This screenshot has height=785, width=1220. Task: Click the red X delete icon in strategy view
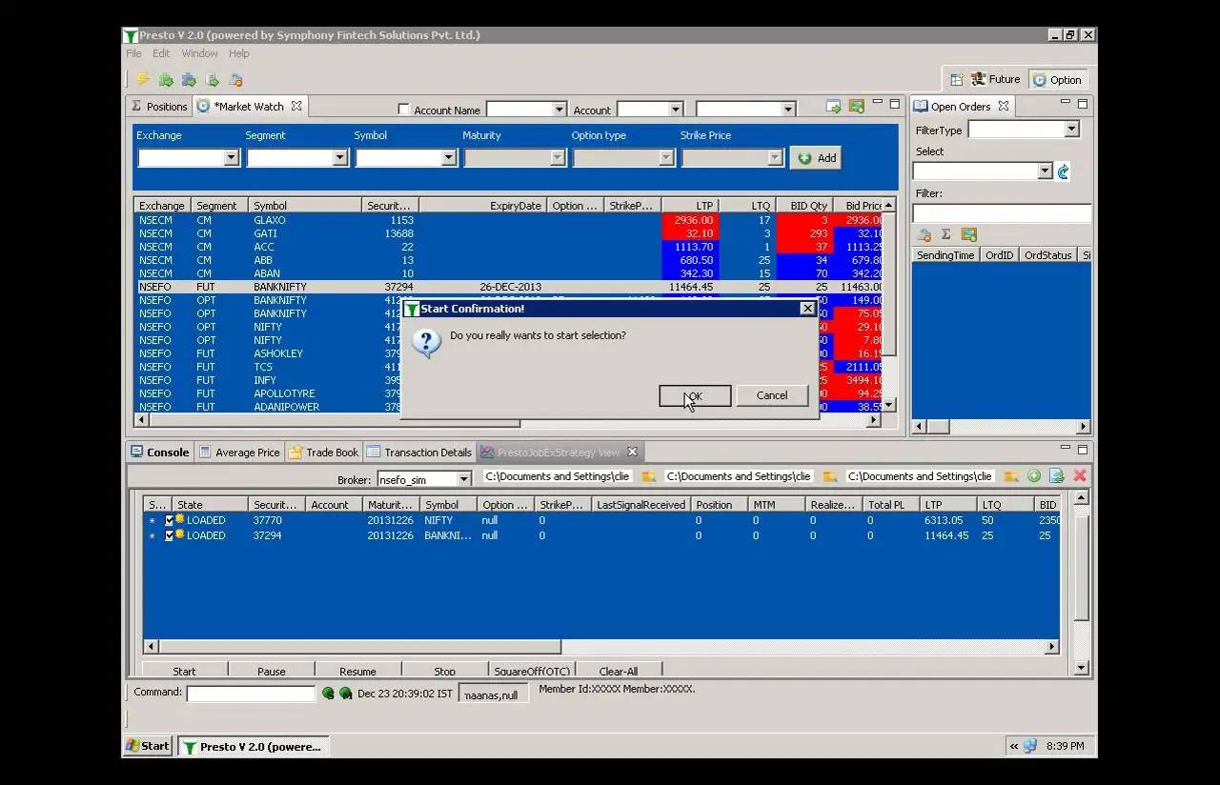1080,475
